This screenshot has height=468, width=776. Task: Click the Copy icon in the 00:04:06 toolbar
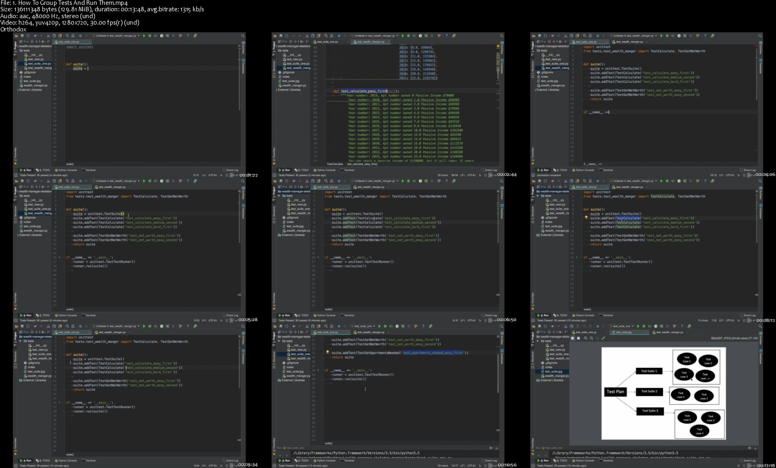tap(571, 36)
